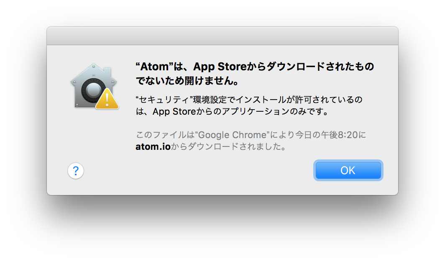
Task: Click “App Store” in the bold headline
Action: 220,67
